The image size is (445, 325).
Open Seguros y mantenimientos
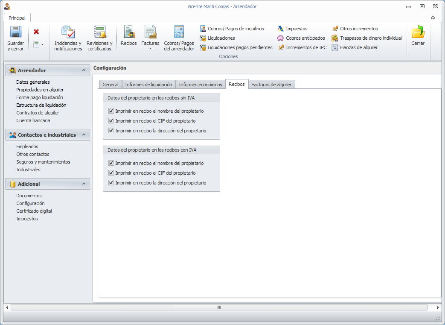pos(43,162)
